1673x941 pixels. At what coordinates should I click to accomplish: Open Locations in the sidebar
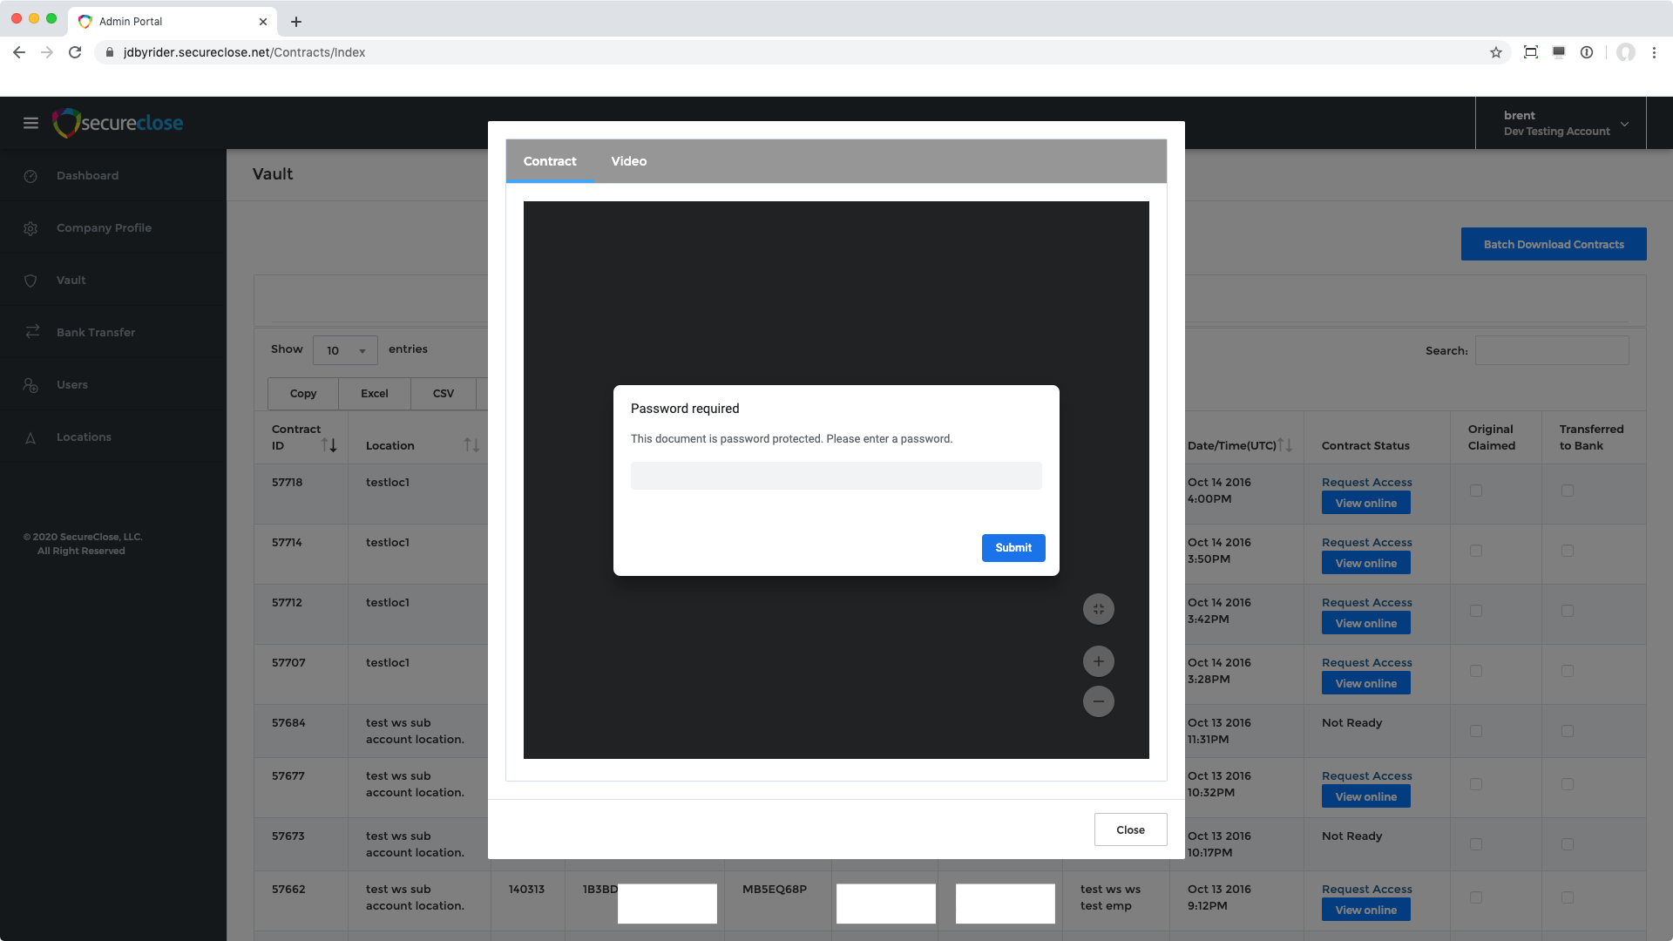tap(84, 437)
